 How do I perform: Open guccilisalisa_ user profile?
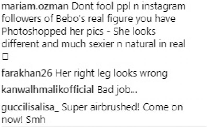[30, 108]
